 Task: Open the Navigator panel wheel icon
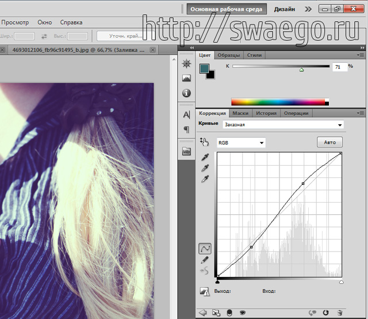click(x=186, y=64)
